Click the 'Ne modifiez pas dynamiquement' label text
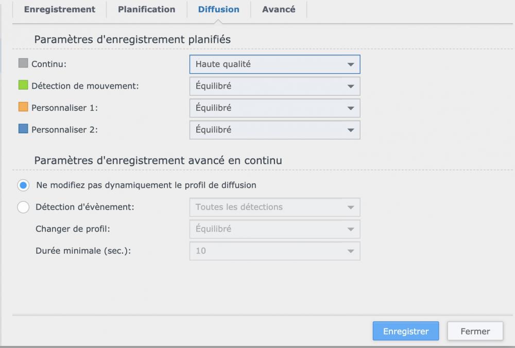The image size is (515, 348). [146, 185]
